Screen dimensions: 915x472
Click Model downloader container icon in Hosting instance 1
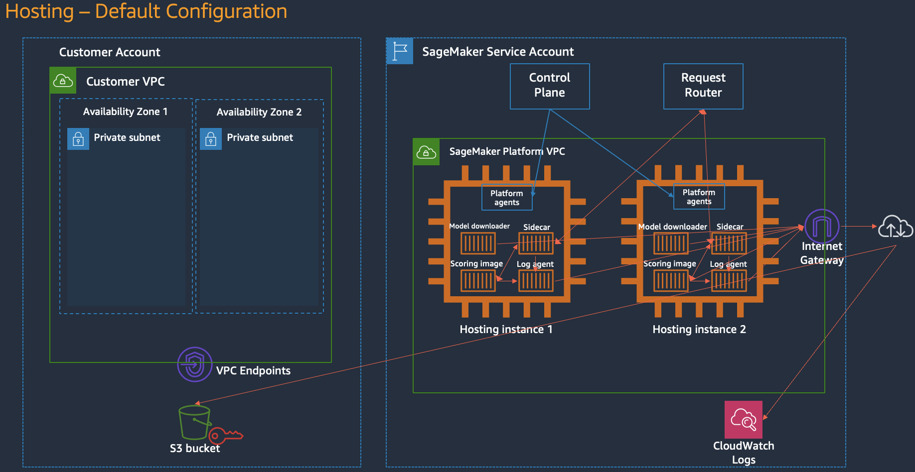click(478, 243)
